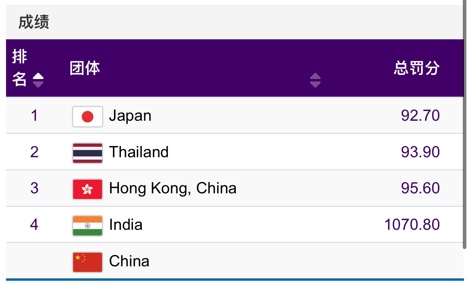This screenshot has height=294, width=470.
Task: Open the India team entry
Action: pos(126,225)
